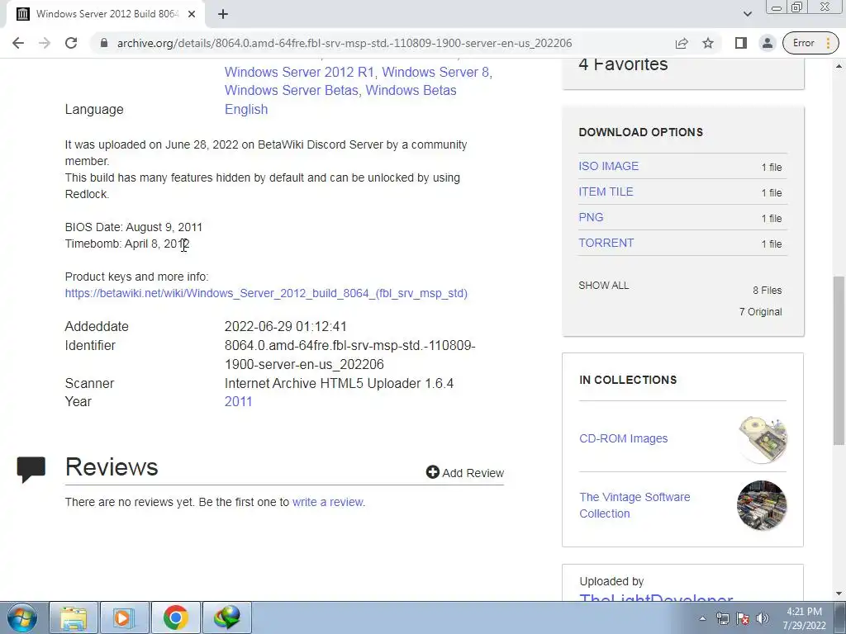Expand the tab search chevron
846x634 pixels.
747,14
